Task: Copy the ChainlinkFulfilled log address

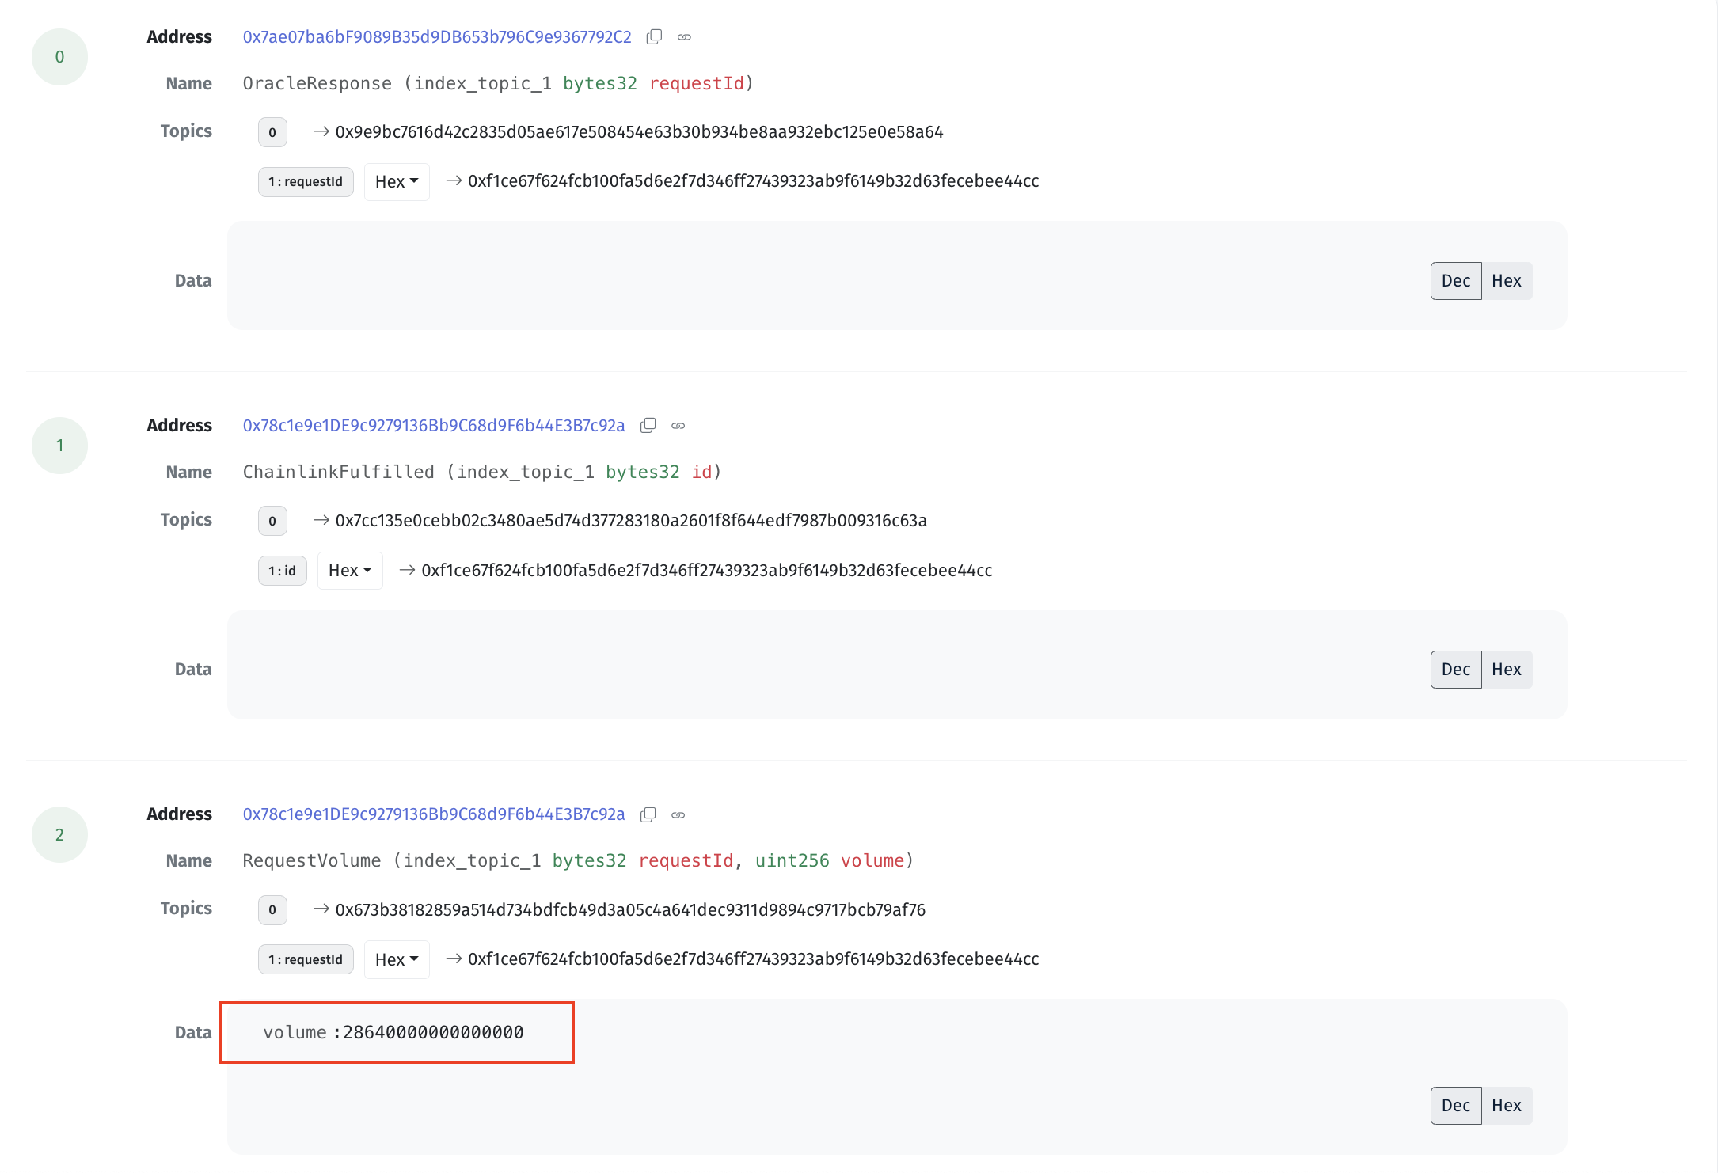Action: [x=648, y=426]
